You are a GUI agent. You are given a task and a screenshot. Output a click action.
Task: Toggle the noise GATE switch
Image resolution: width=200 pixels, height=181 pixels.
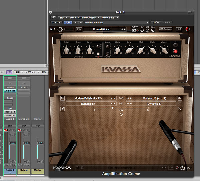point(134,30)
